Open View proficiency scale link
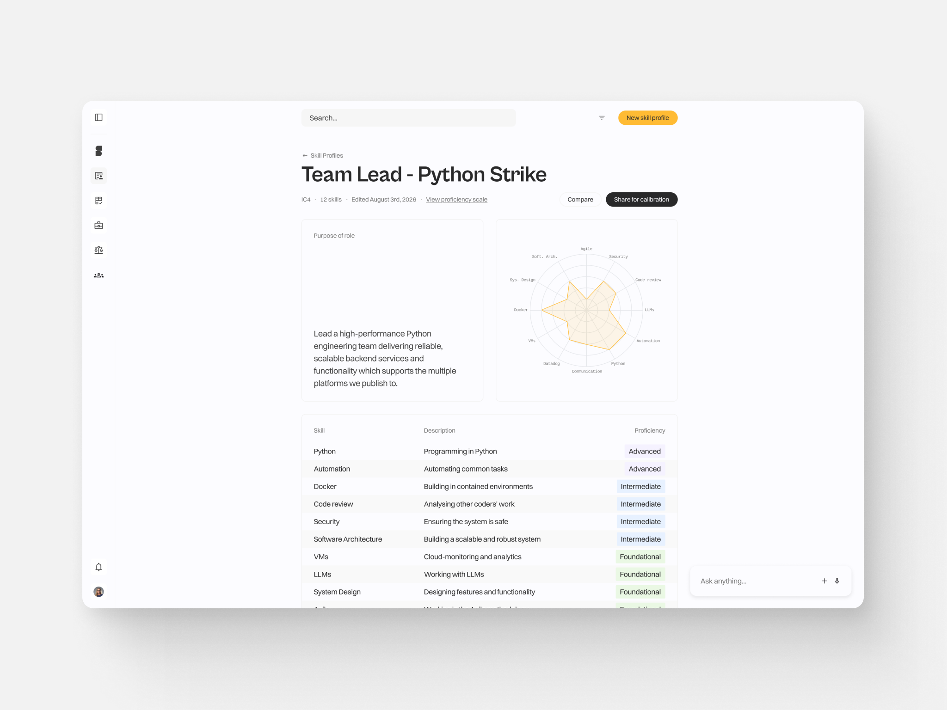947x710 pixels. tap(456, 200)
